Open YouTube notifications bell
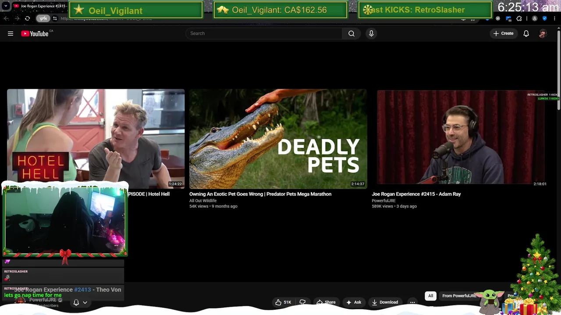Viewport: 561px width, 315px height. click(526, 33)
